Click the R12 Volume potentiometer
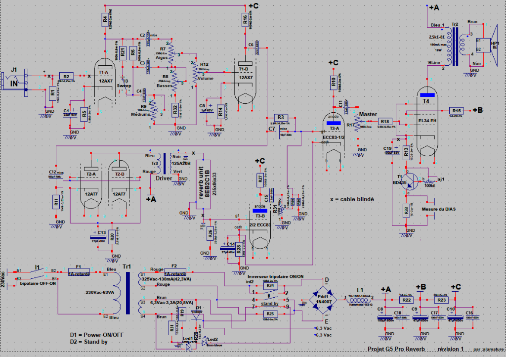The height and width of the screenshot is (357, 506). (x=195, y=73)
